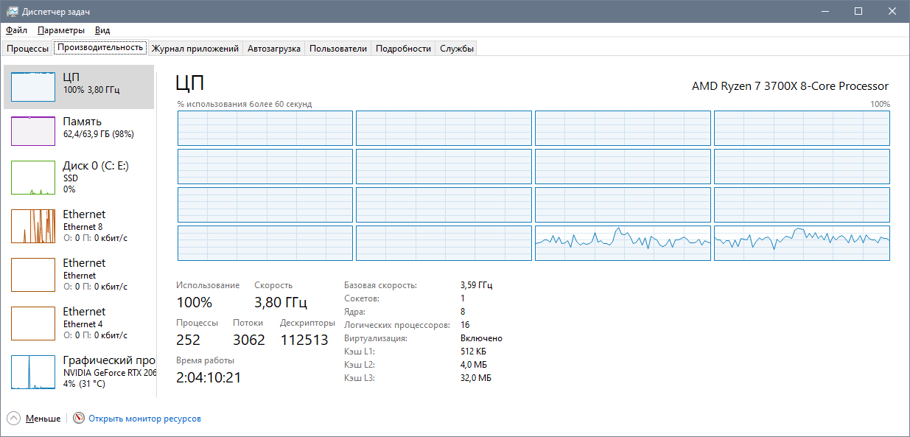Click the process count 252
The height and width of the screenshot is (437, 910).
tap(188, 340)
